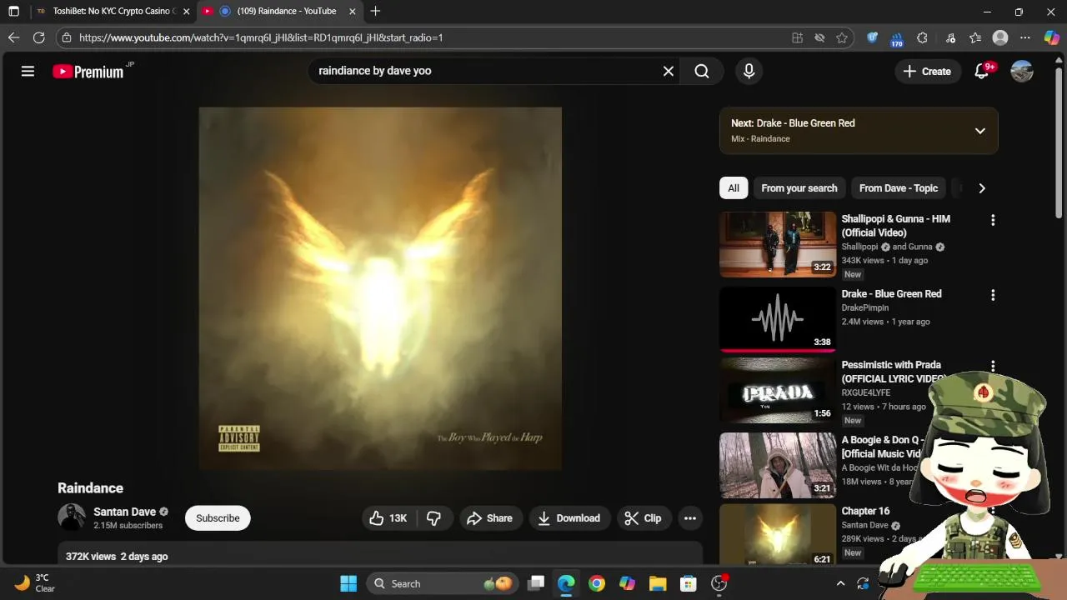Open the split screen icon in address bar
Screen dimensions: 1067x600
[798, 37]
